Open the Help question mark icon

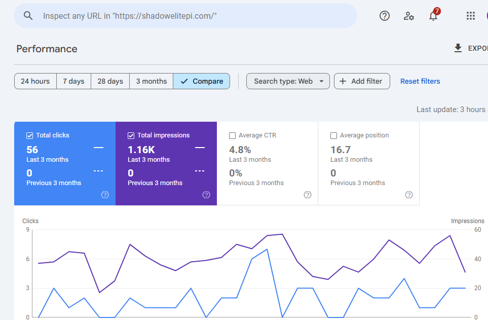click(385, 16)
